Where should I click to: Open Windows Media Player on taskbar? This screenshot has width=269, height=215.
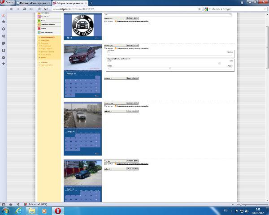(x=44, y=211)
